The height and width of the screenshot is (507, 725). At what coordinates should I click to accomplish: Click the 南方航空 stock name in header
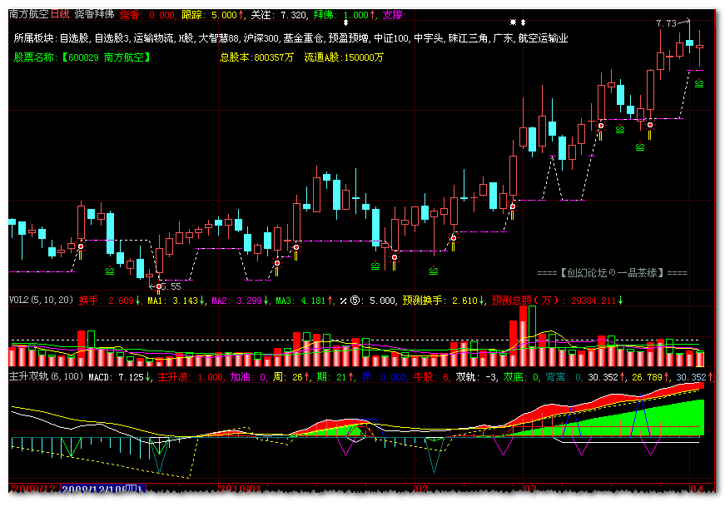pos(28,15)
